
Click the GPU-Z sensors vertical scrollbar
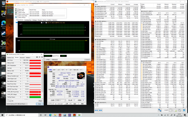click(43, 79)
